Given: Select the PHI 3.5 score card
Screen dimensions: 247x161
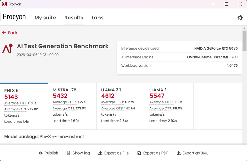Looking at the screenshot, I should [x=24, y=106].
